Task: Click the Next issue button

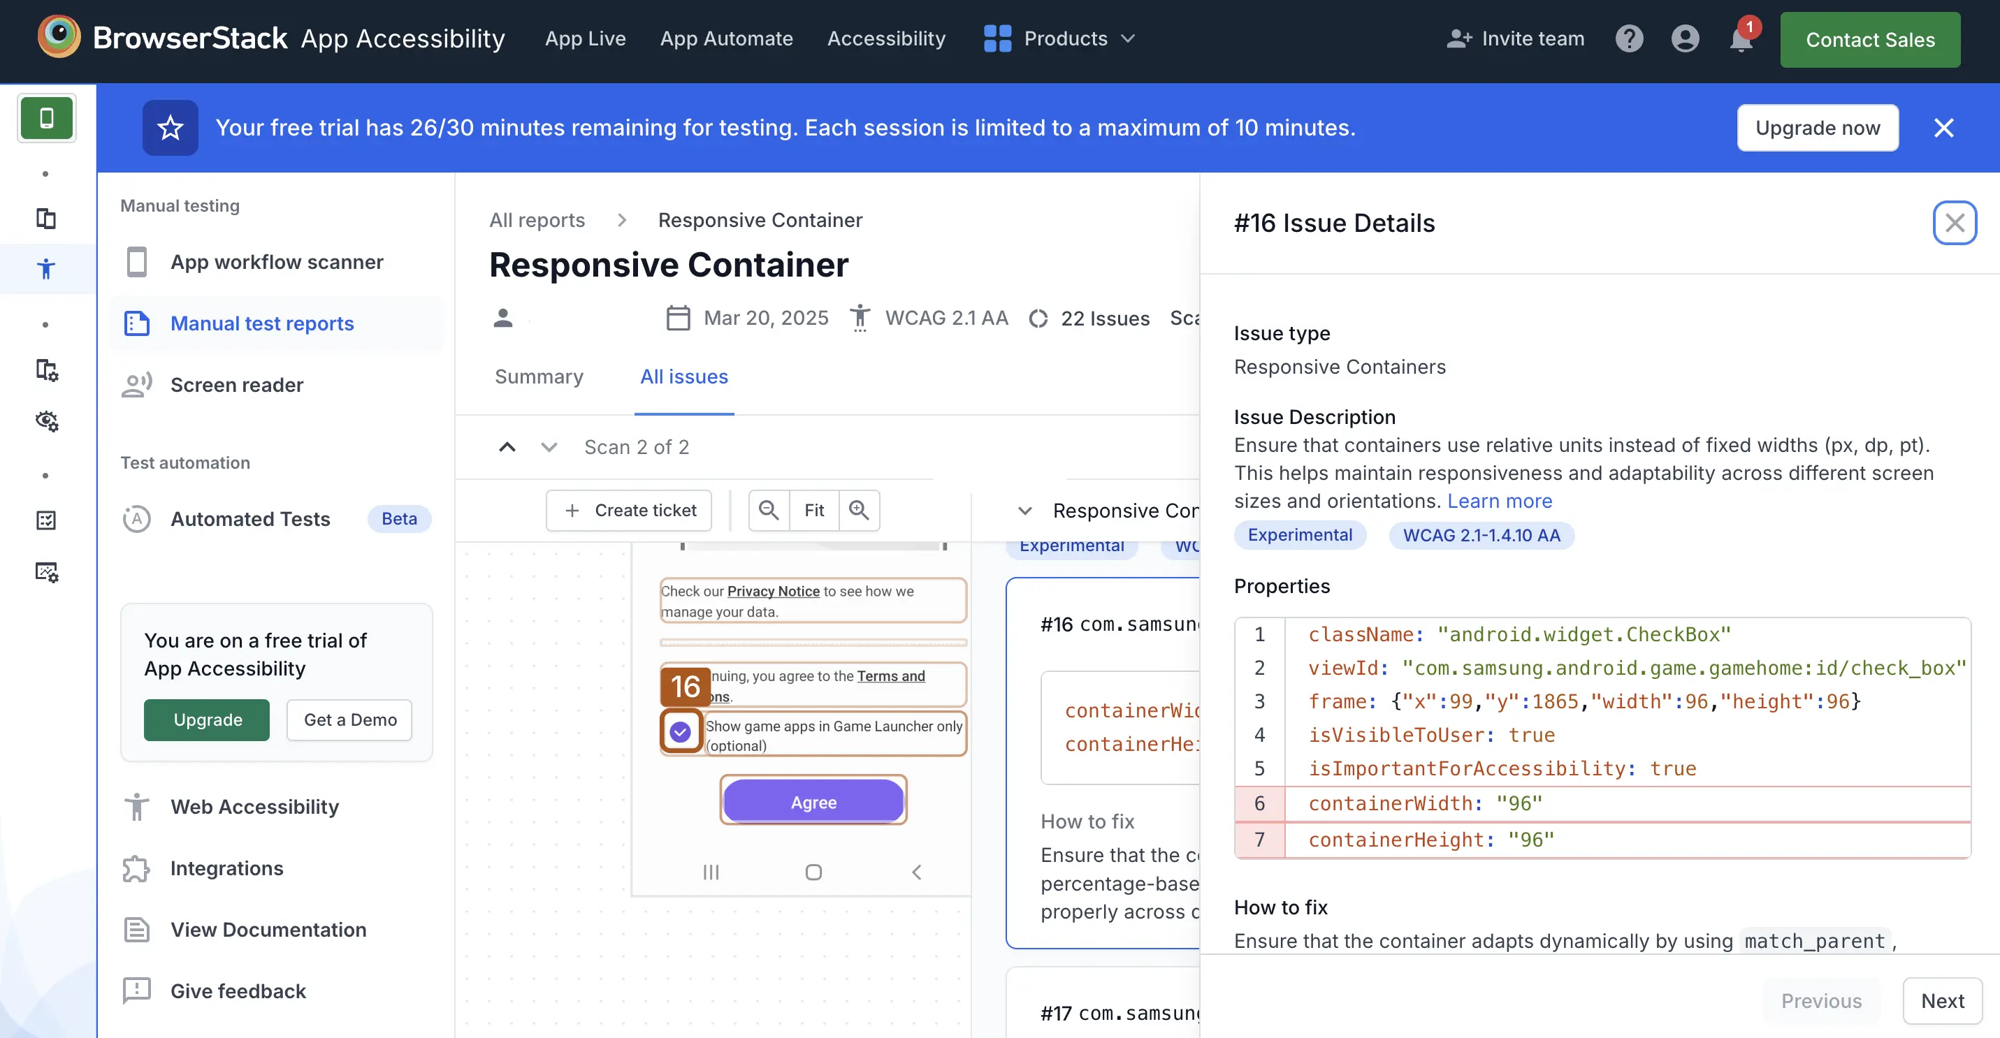Action: [1942, 1001]
